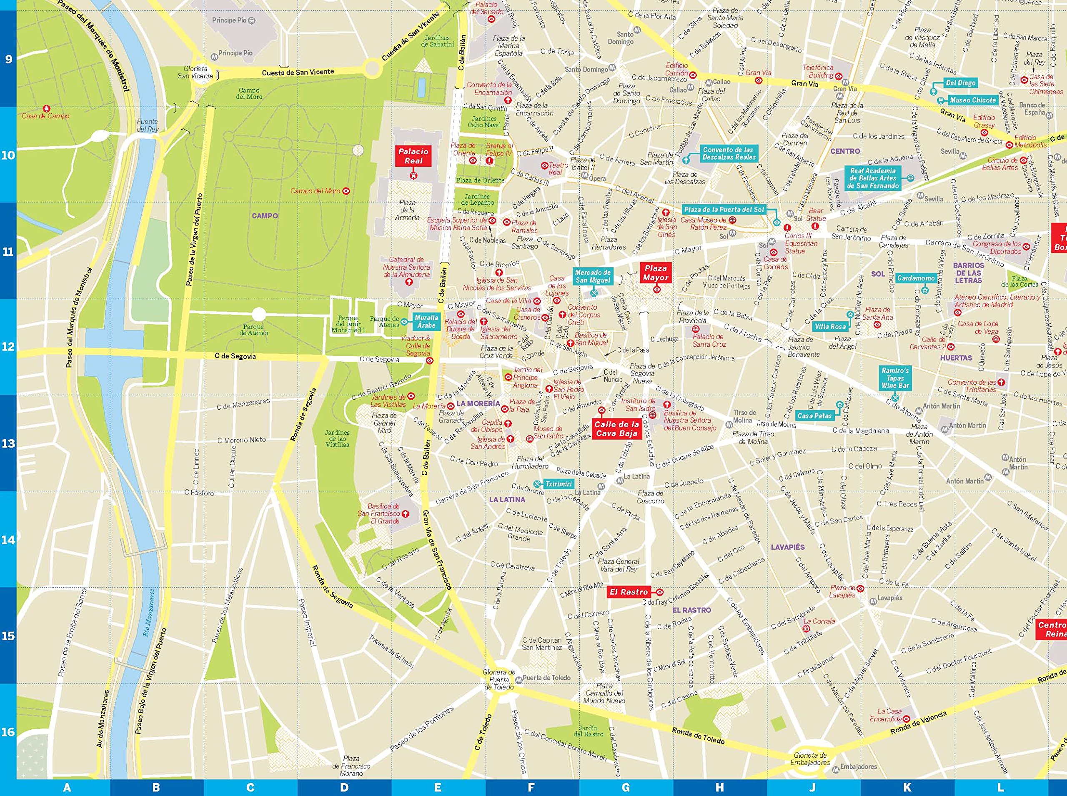
Task: Select grid row 13 on the left edge
Action: click(8, 443)
